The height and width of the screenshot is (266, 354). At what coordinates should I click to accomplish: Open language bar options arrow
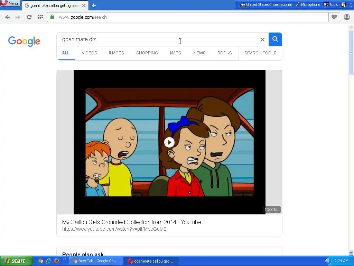click(x=351, y=7)
